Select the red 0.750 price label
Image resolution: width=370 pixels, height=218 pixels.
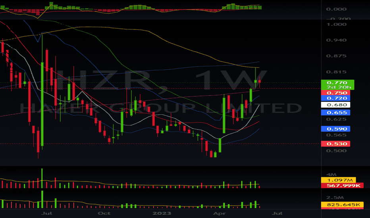point(335,93)
